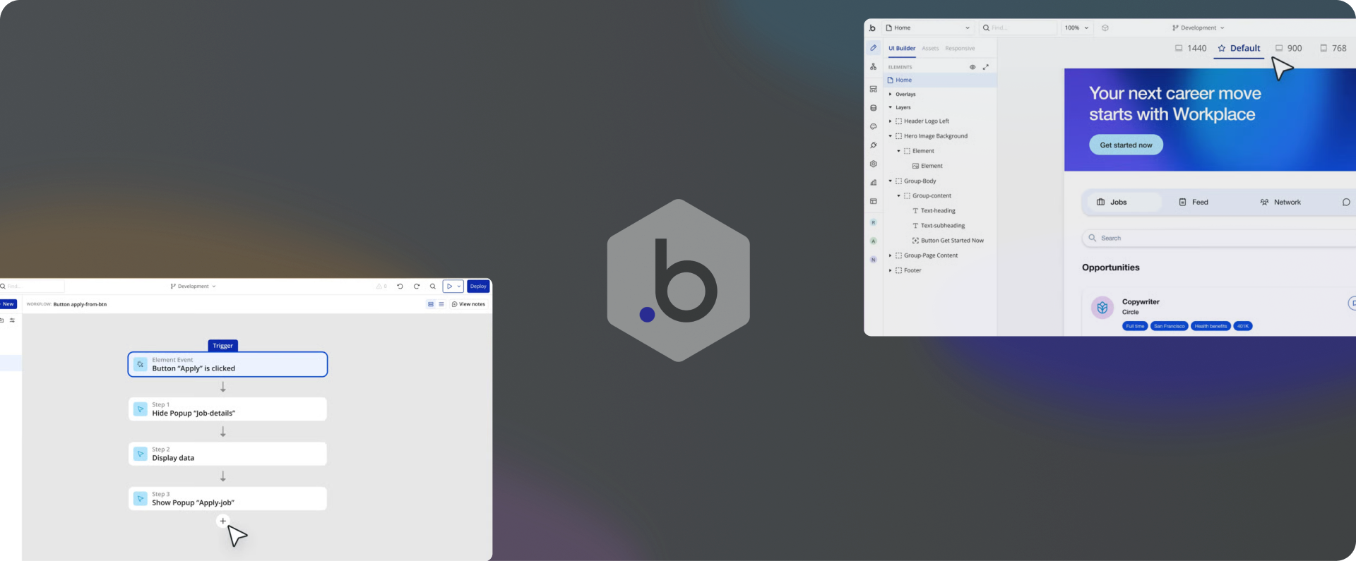This screenshot has width=1356, height=561.
Task: Click the Get started now button
Action: pos(1126,145)
